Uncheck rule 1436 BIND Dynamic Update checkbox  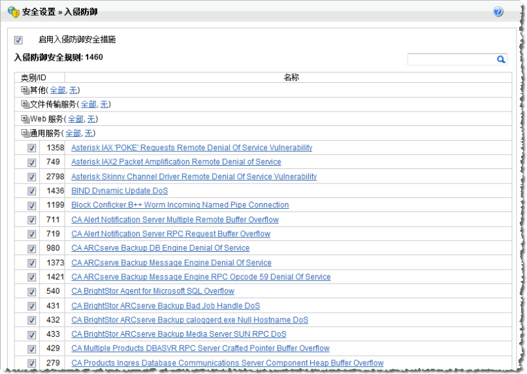[31, 191]
